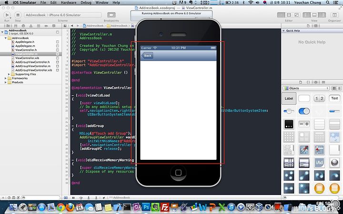Select the Text field object
Viewport: 343px width, 214px height.
coord(334,98)
